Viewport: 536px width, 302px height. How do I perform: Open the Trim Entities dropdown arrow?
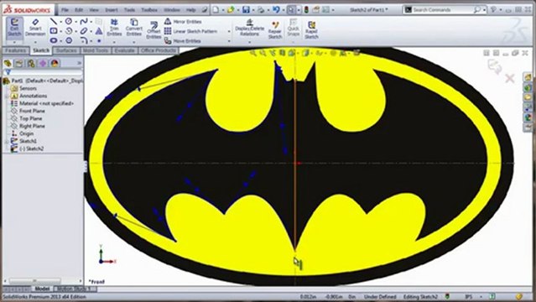[x=114, y=42]
